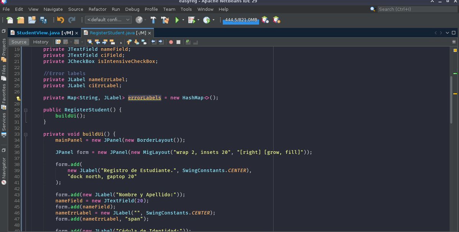Image resolution: width=459 pixels, height=232 pixels.
Task: Open the File menu
Action: [x=6, y=9]
